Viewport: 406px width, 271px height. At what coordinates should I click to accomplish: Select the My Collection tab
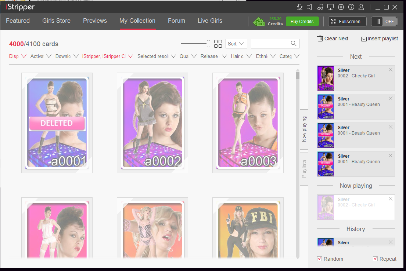click(x=137, y=21)
